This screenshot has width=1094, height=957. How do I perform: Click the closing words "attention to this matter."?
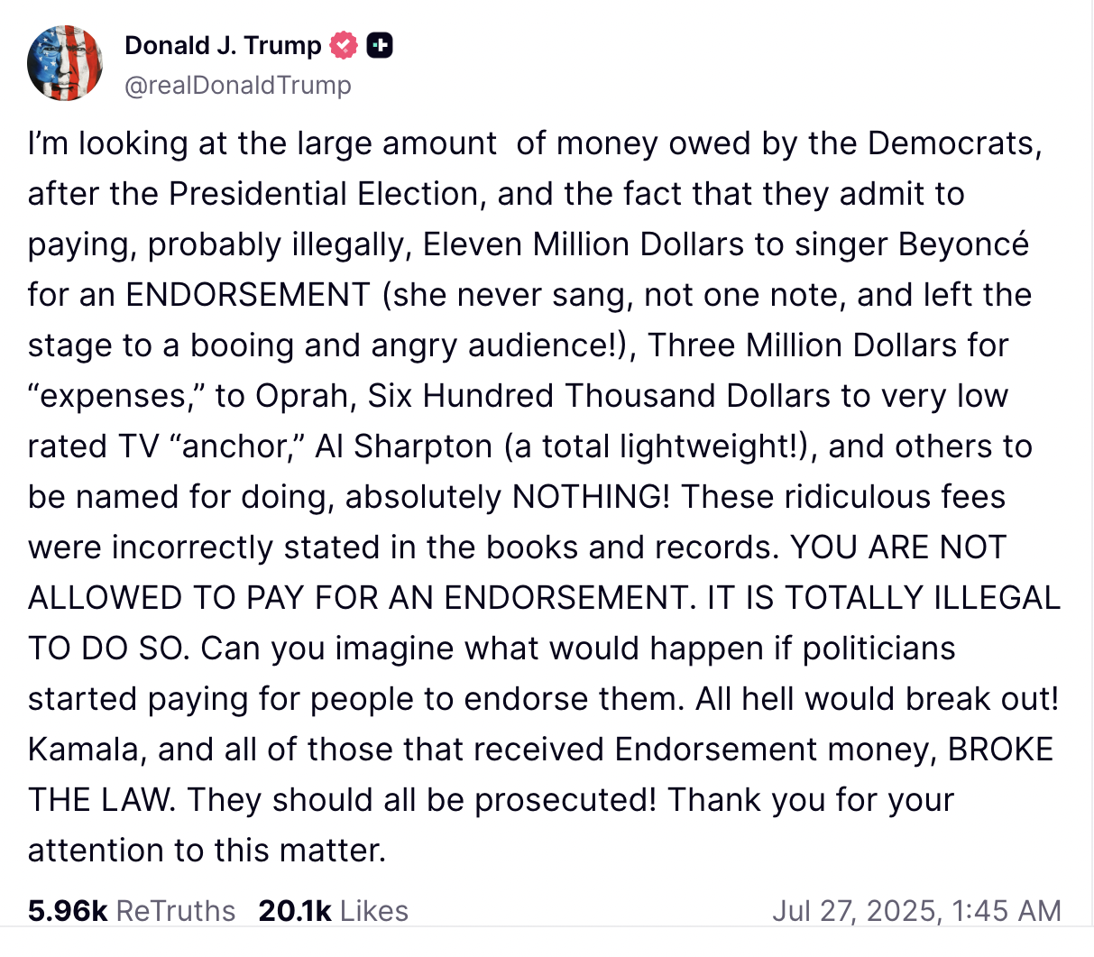tap(207, 851)
